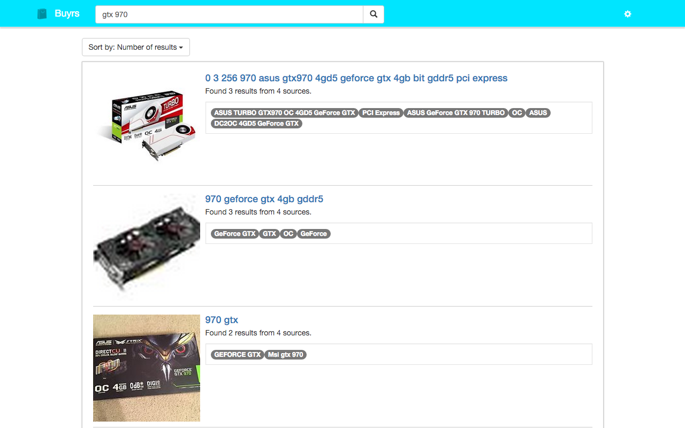Screen dimensions: 685x428
Task: Expand the Sort by Number of results dropdown
Action: click(x=136, y=47)
